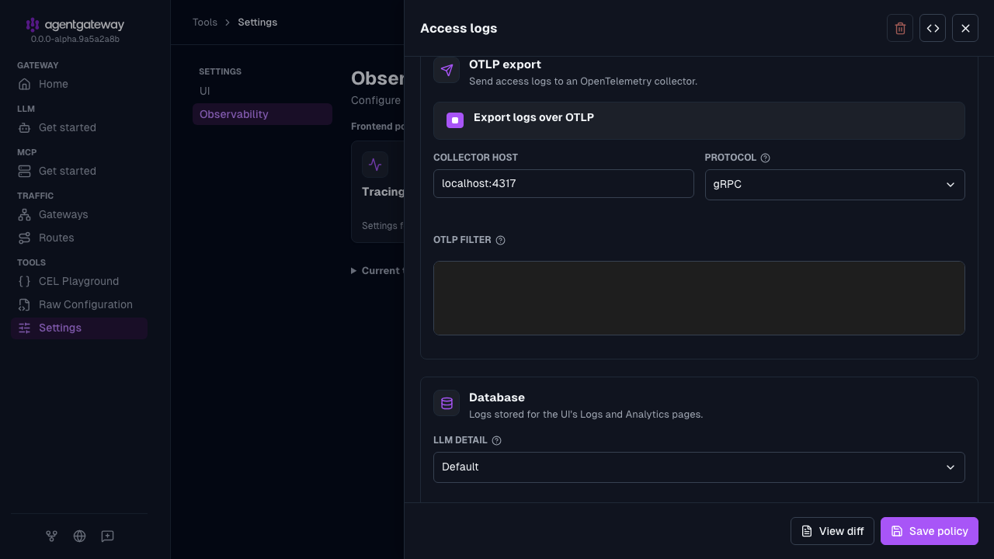Screen dimensions: 994x559
Task: Click the Observability page heading
Action: coord(377,78)
